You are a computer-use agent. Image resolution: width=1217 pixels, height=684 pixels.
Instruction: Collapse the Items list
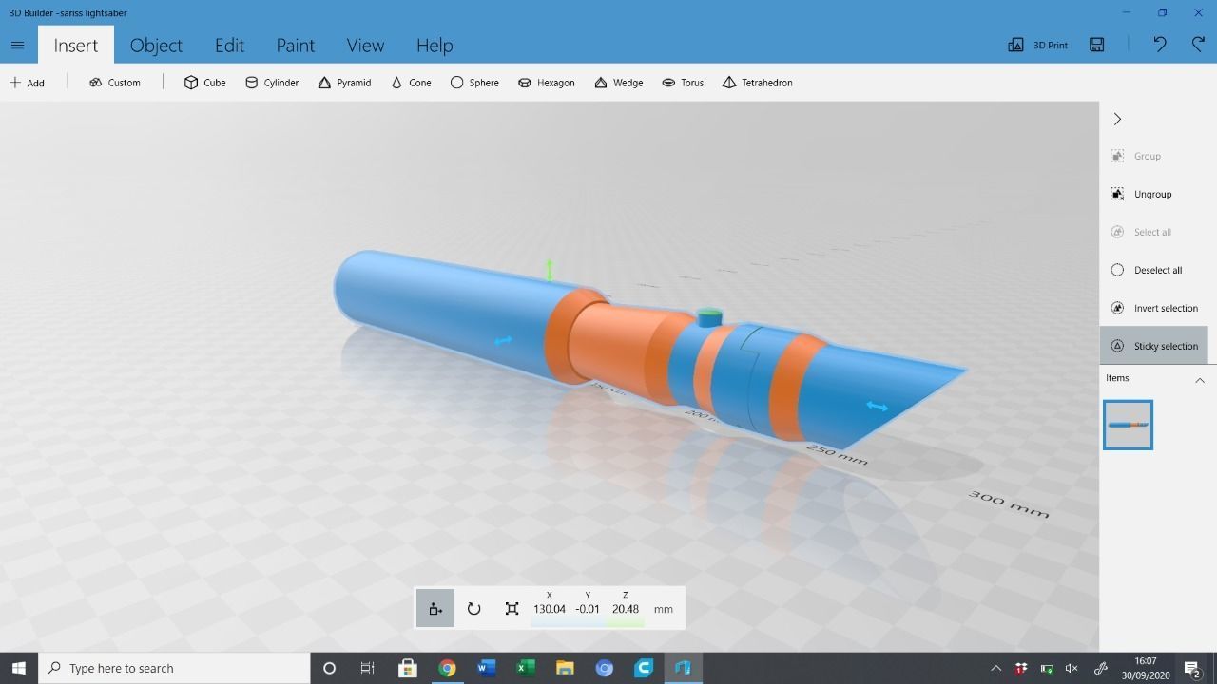point(1199,380)
